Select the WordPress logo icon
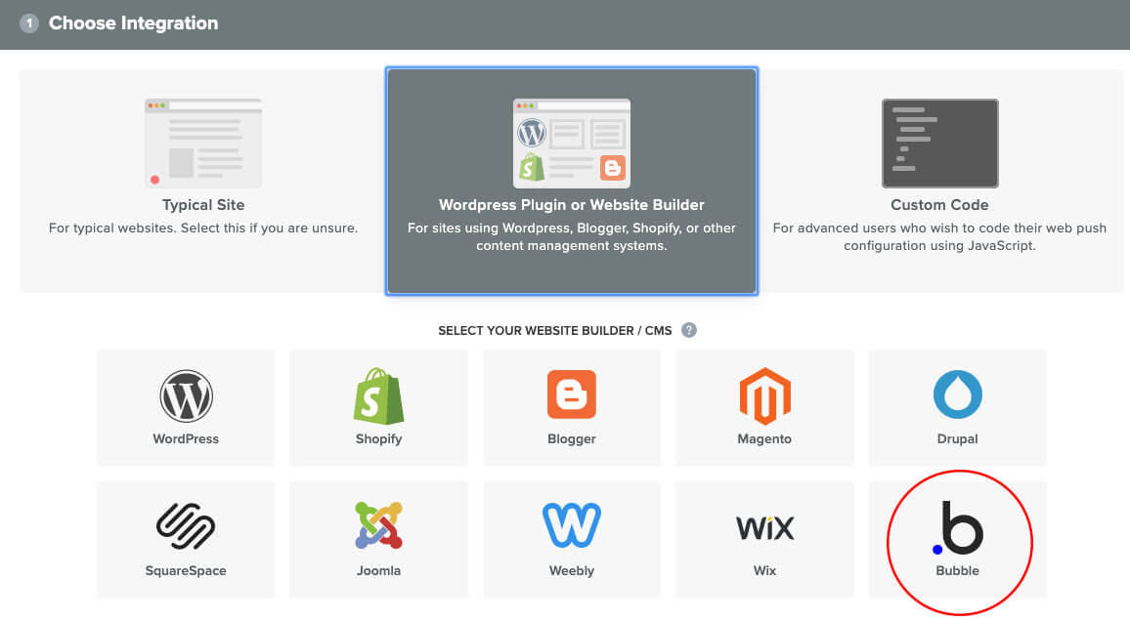 [186, 396]
